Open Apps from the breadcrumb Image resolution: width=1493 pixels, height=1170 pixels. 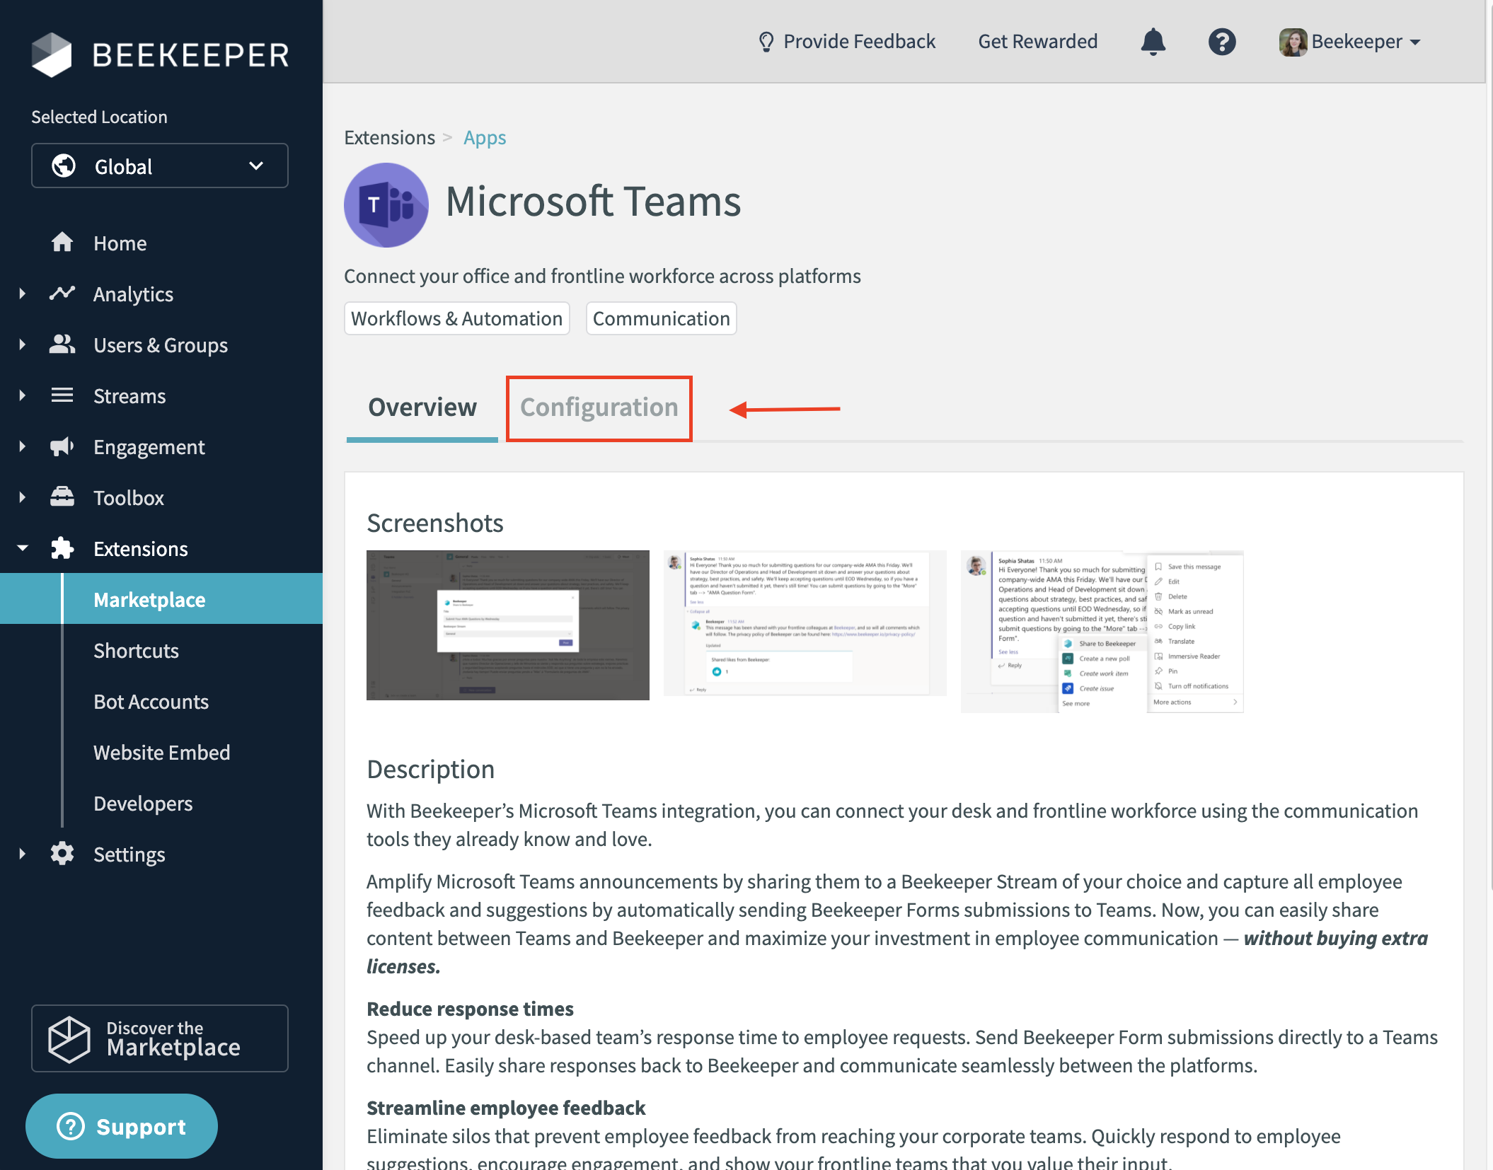pos(484,137)
